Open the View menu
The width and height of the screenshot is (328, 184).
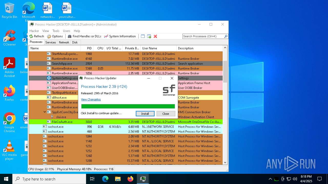click(x=46, y=31)
